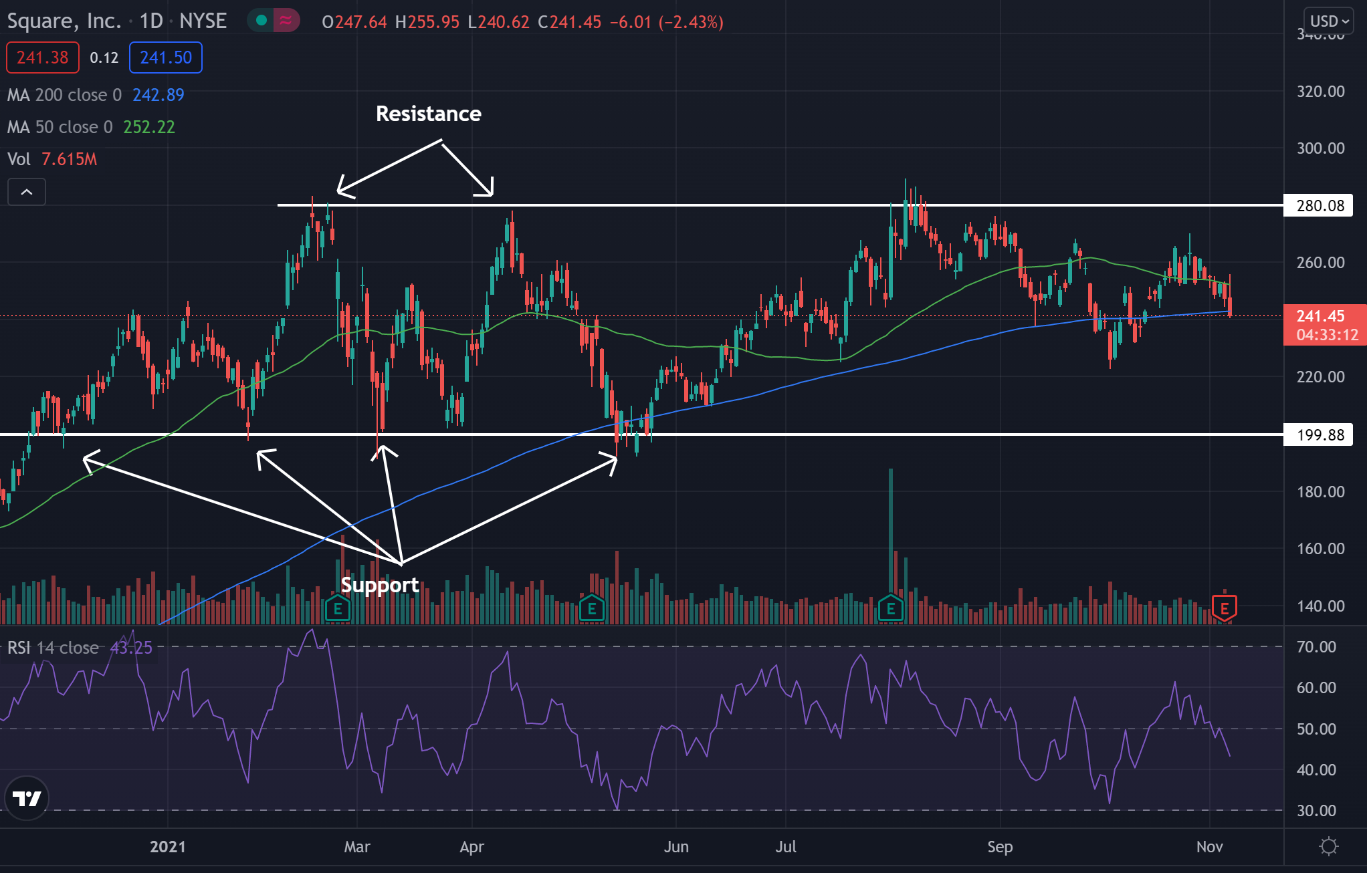1367x873 pixels.
Task: Open the USD currency dropdown
Action: click(1328, 21)
